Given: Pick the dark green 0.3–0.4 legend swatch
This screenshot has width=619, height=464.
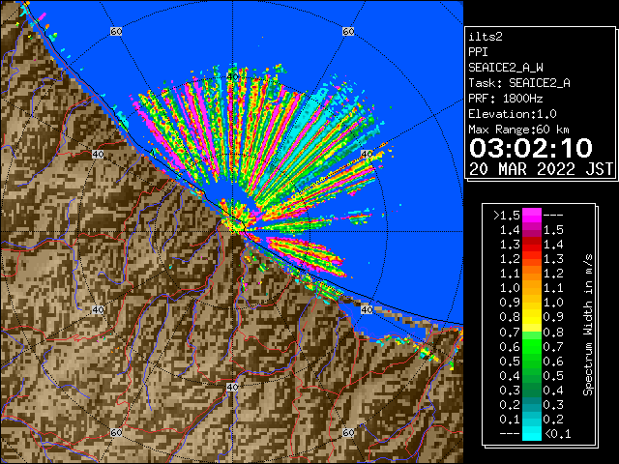Looking at the screenshot, I should (x=532, y=391).
